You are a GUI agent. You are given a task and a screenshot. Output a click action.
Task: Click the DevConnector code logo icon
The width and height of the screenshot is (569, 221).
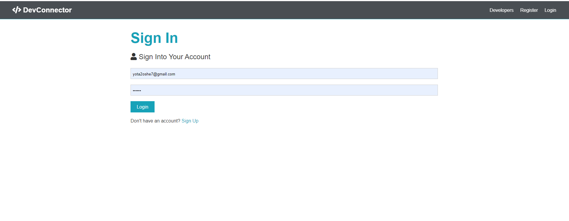pyautogui.click(x=17, y=10)
